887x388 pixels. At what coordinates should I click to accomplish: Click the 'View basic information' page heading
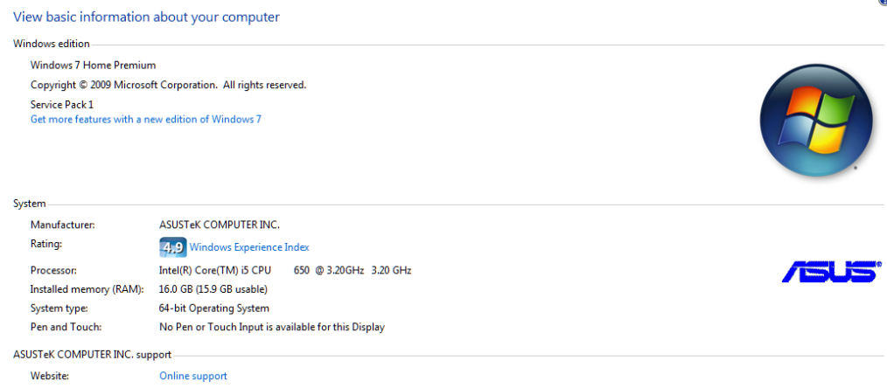pyautogui.click(x=146, y=17)
